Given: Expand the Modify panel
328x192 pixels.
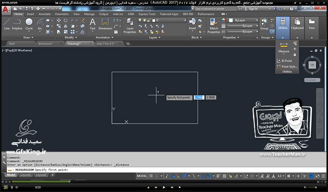Looking at the screenshot, I should 71,37.
